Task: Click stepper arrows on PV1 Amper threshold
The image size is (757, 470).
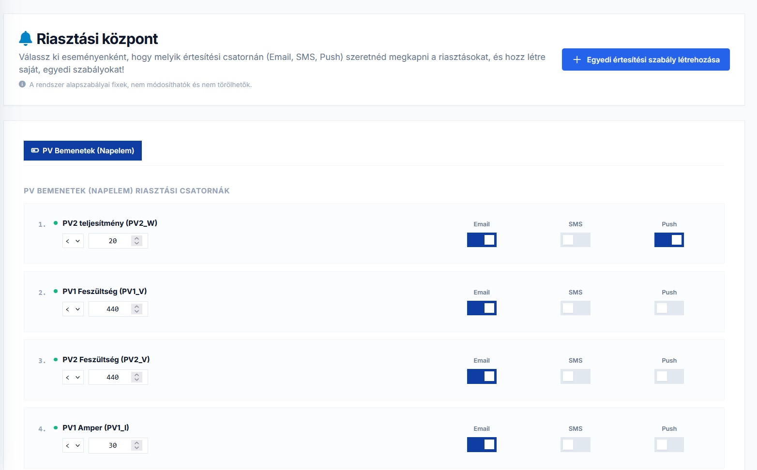Action: (137, 445)
